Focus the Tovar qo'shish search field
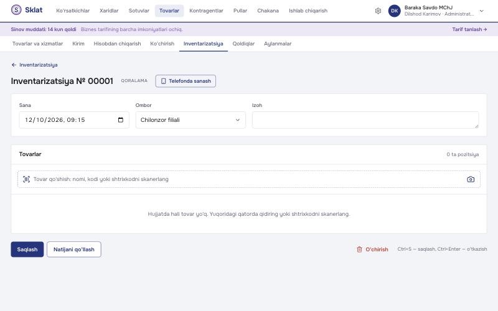The height and width of the screenshot is (311, 498). 248,179
